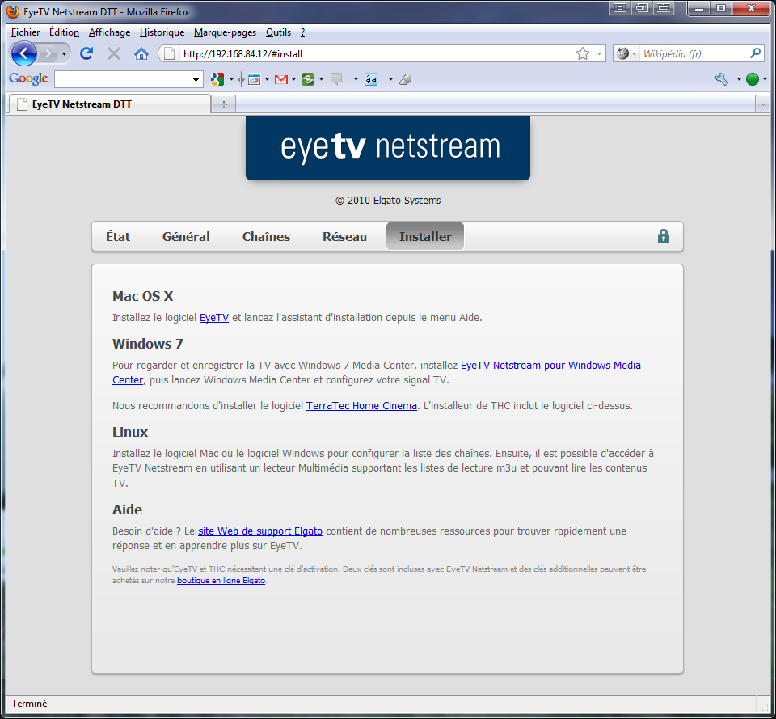
Task: Click the highlighter icon in Google toolbar
Action: pos(405,79)
